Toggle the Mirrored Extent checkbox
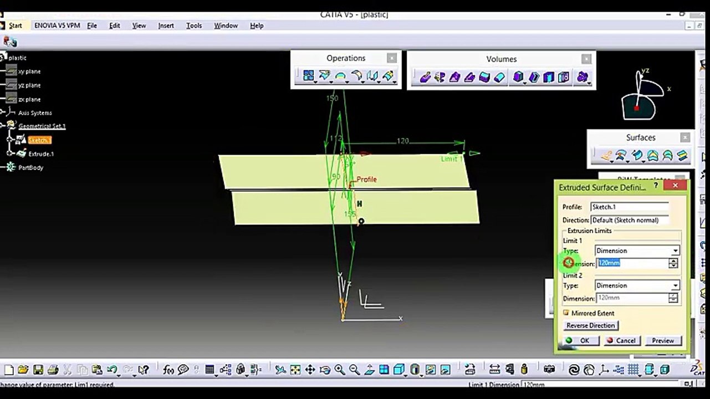Viewport: 710px width, 399px height. 566,313
